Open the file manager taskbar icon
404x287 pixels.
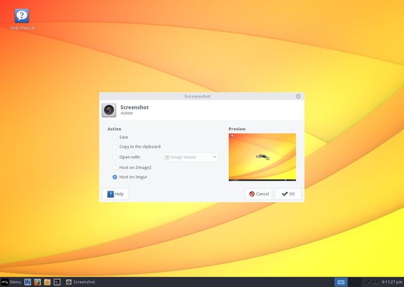pyautogui.click(x=47, y=281)
